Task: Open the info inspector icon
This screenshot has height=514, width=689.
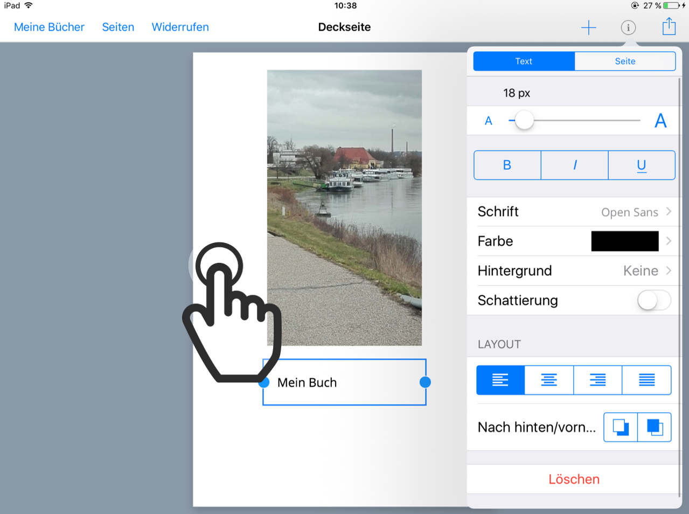Action: point(628,27)
